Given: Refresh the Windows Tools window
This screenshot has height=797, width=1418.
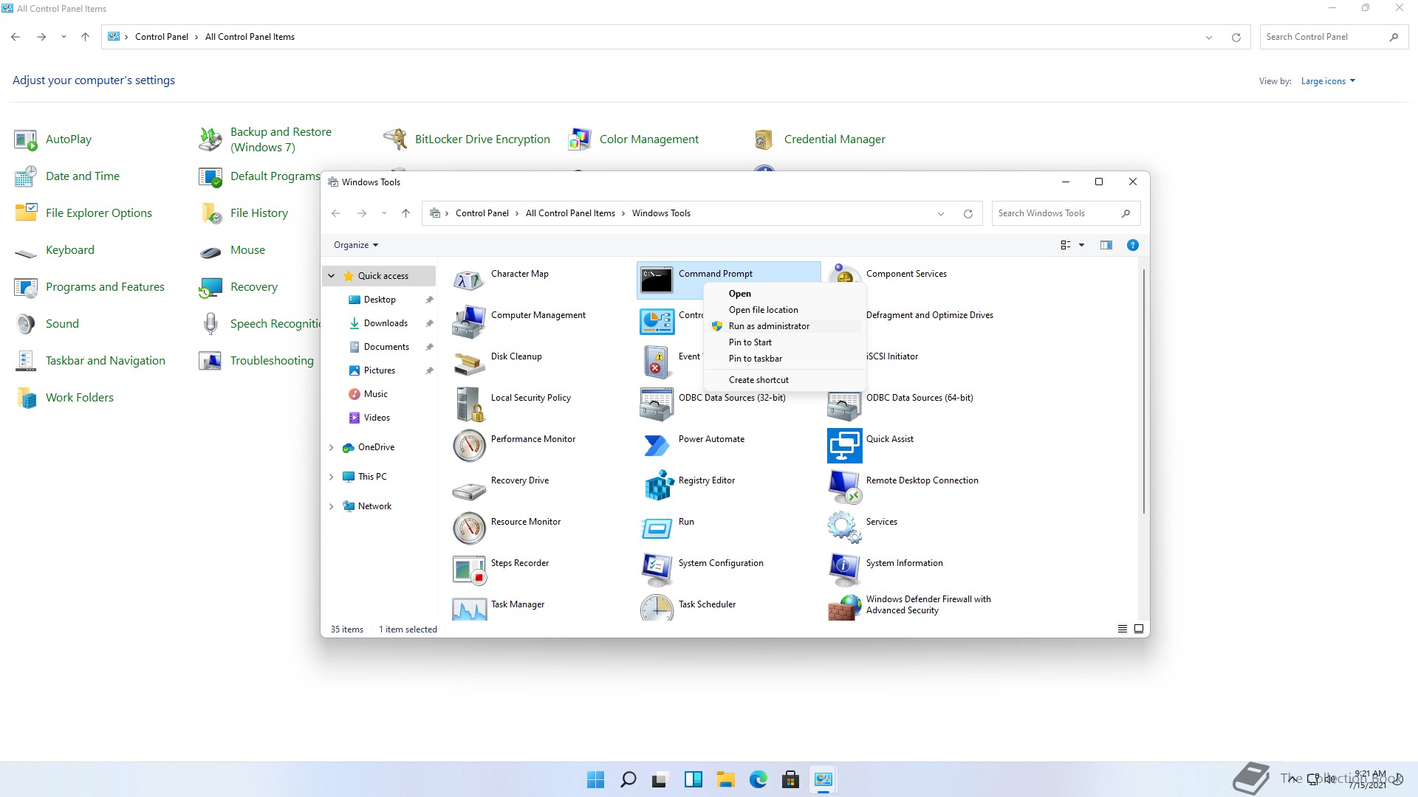Looking at the screenshot, I should pos(967,214).
